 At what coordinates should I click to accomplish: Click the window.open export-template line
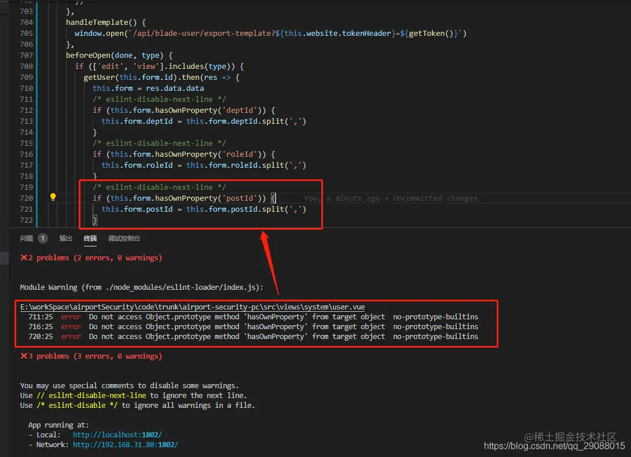[270, 34]
